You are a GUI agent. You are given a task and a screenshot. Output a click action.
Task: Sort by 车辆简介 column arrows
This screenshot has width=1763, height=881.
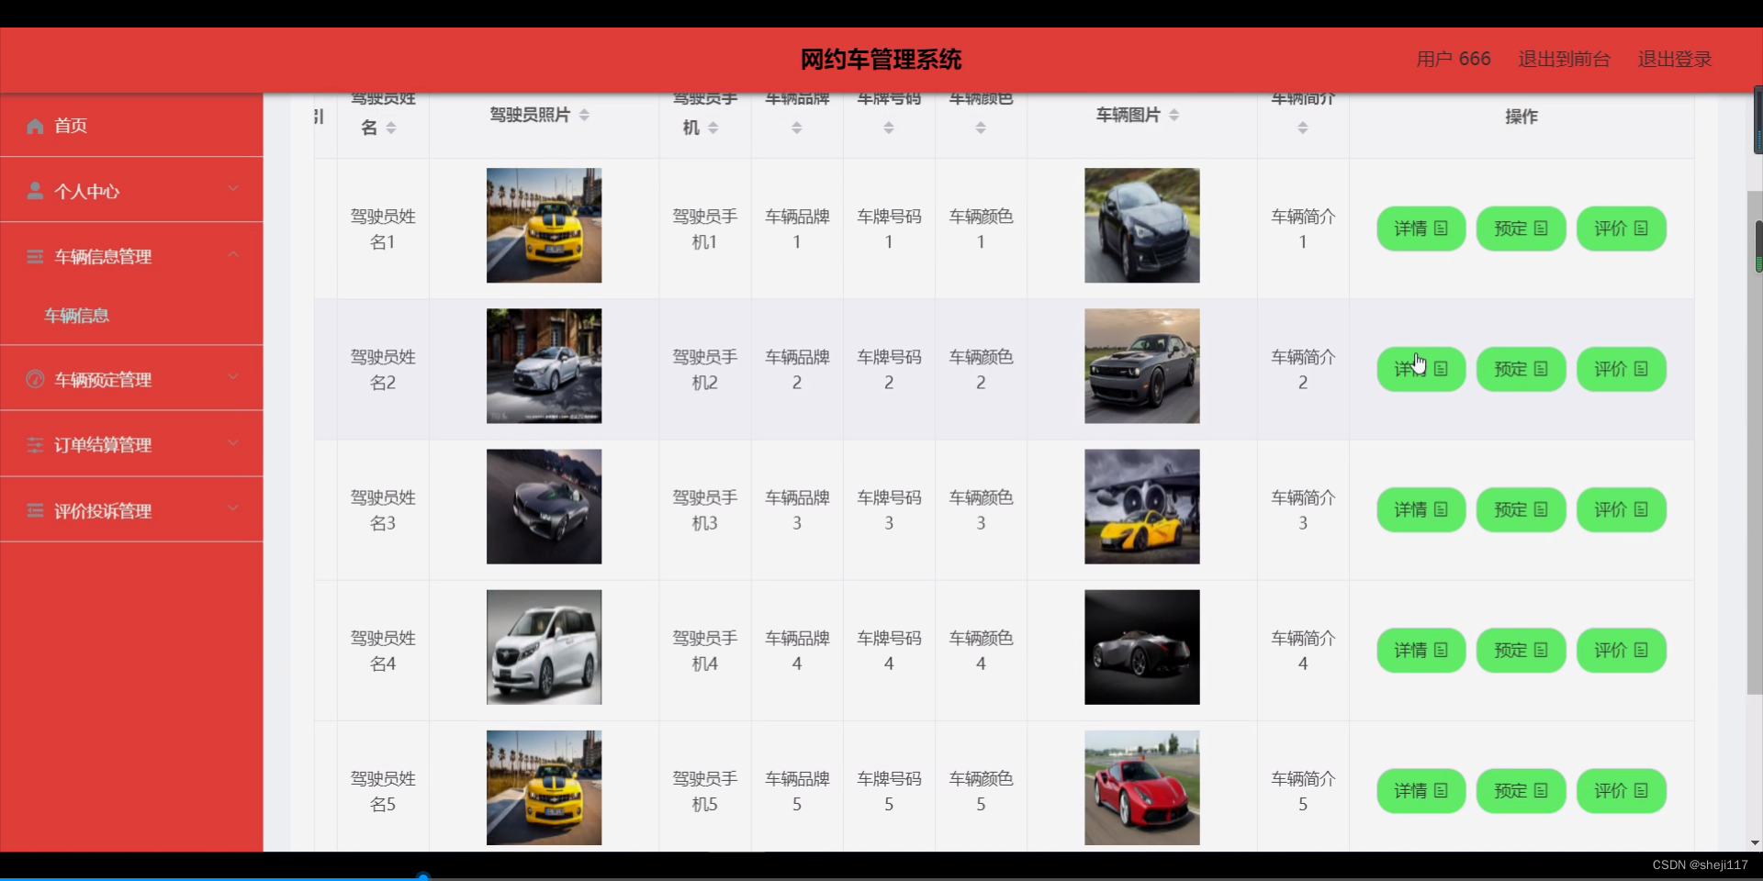(x=1303, y=128)
